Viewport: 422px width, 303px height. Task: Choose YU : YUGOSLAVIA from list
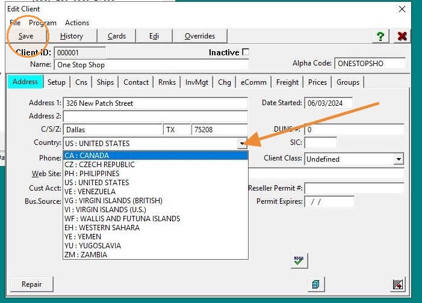155,246
